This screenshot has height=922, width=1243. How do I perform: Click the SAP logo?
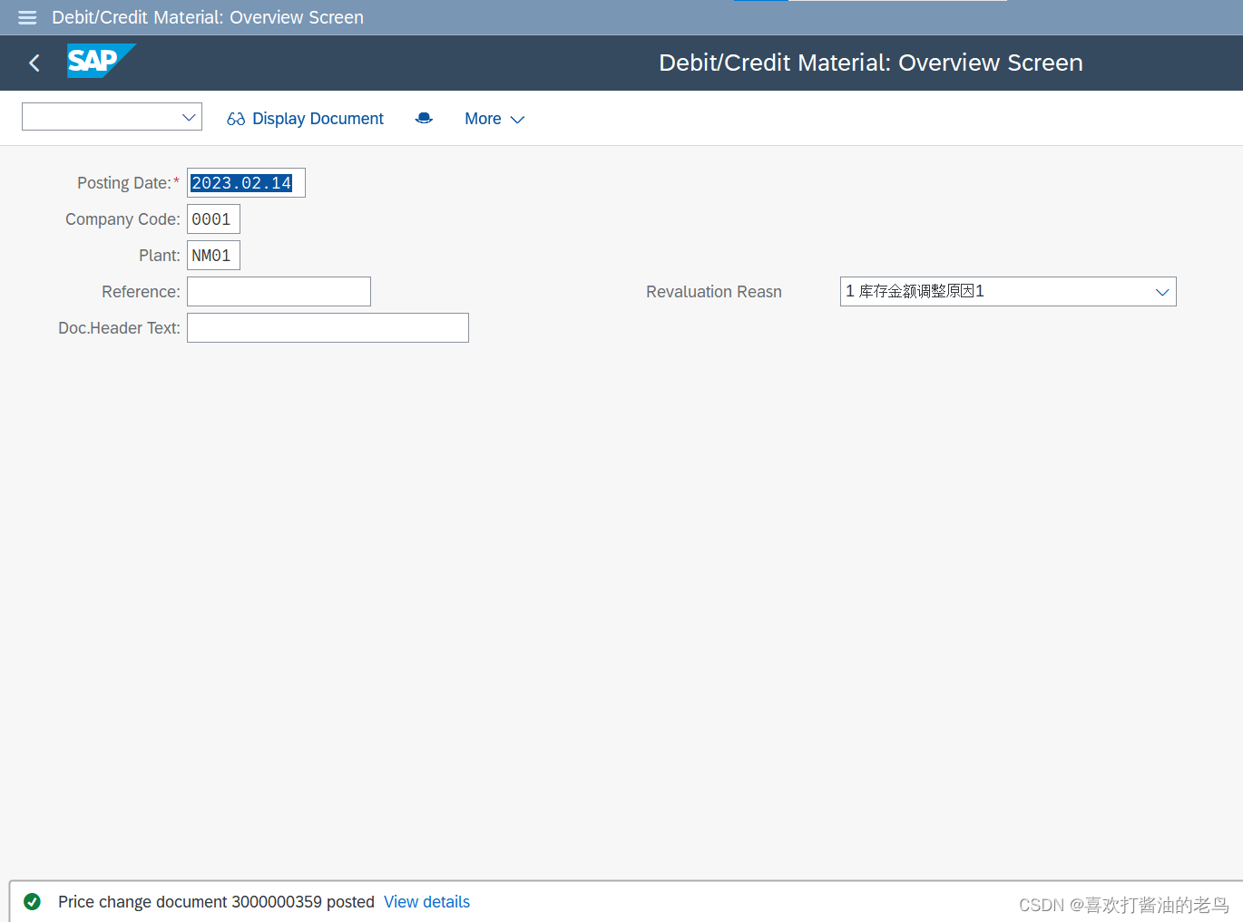[x=101, y=61]
